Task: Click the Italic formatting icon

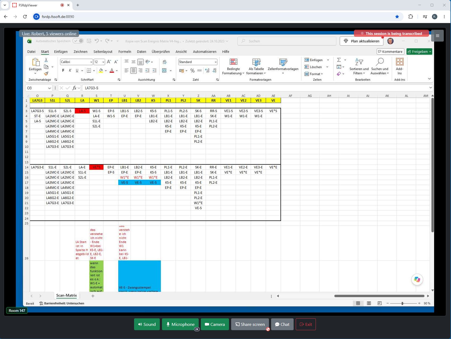Action: pyautogui.click(x=70, y=71)
